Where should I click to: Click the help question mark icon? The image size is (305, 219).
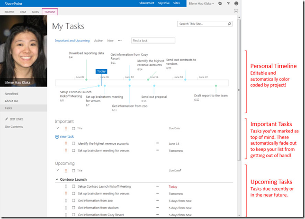click(x=228, y=3)
